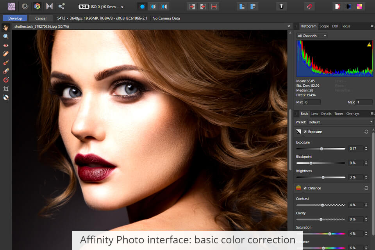The height and width of the screenshot is (250, 375).
Task: Click the Exposure value field 0,17
Action: 355,148
